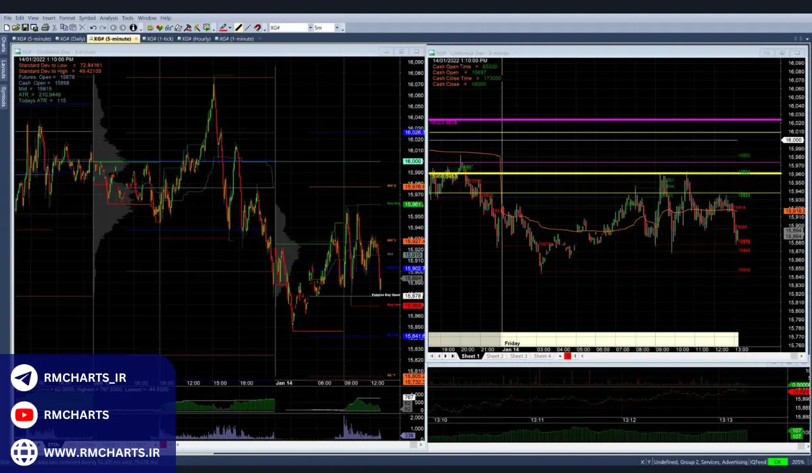The width and height of the screenshot is (812, 473).
Task: Select the diagonal line drawing tool
Action: tap(239, 28)
